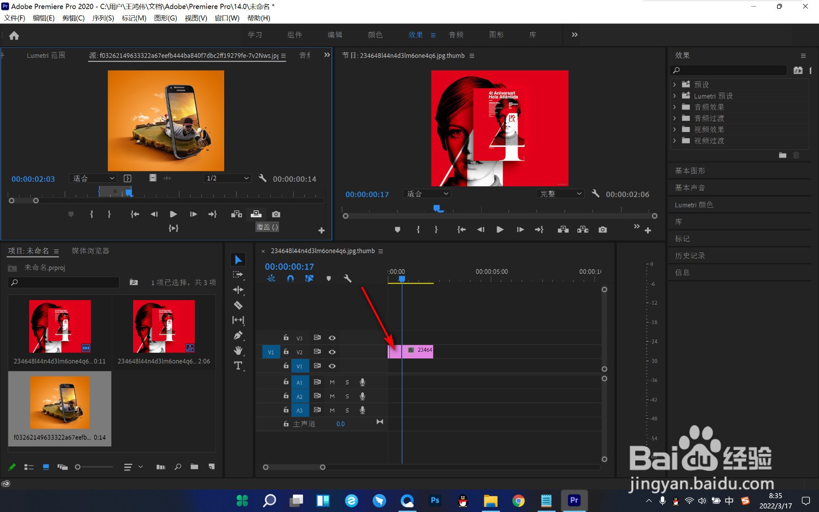The image size is (819, 512).
Task: Switch to the 颜色 workspace tab
Action: [x=375, y=35]
